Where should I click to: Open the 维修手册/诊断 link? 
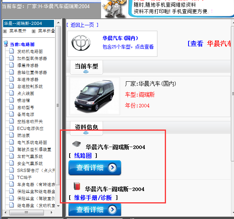coord(93,198)
